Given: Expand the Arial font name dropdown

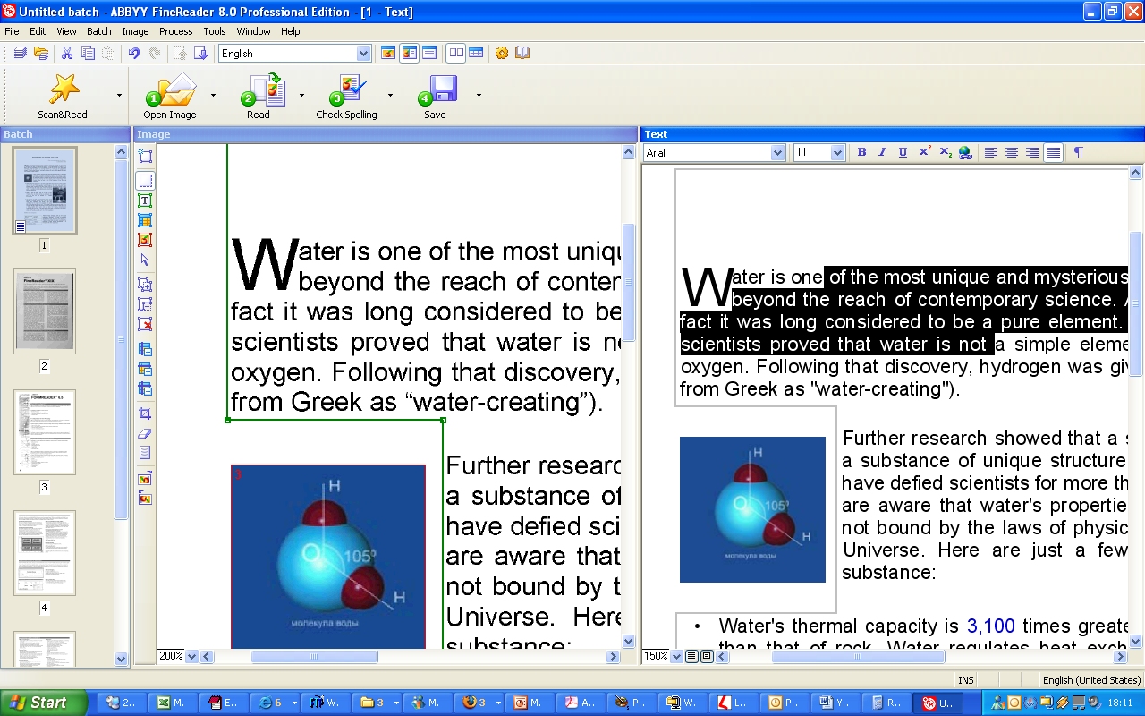Looking at the screenshot, I should point(777,153).
